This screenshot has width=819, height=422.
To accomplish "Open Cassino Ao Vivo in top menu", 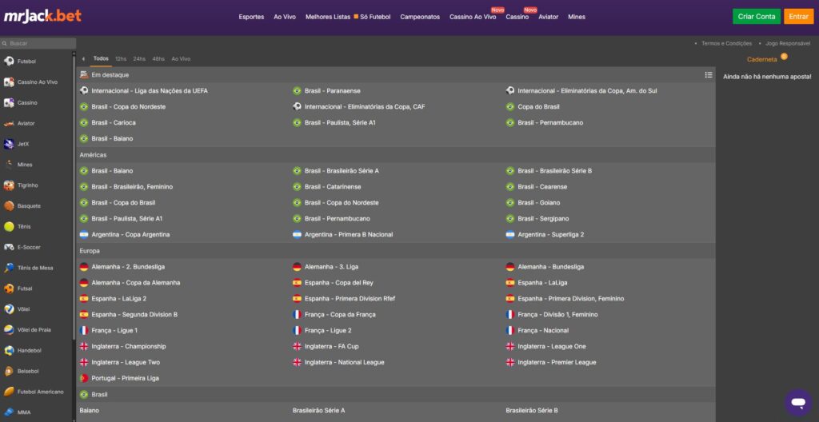I will [x=473, y=17].
